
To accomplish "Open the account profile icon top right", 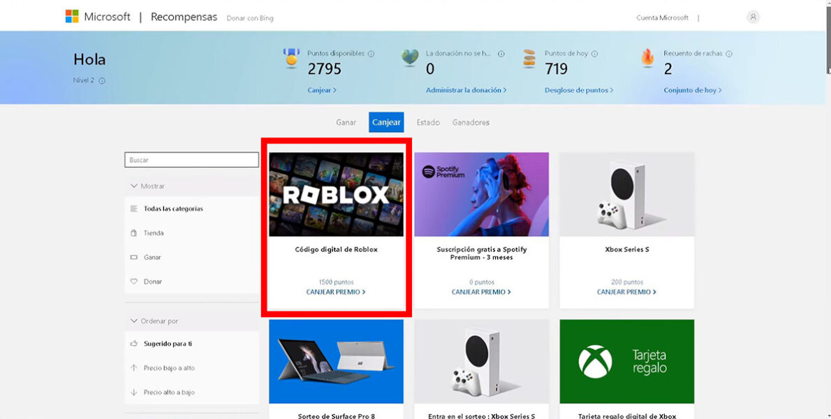I will (753, 17).
